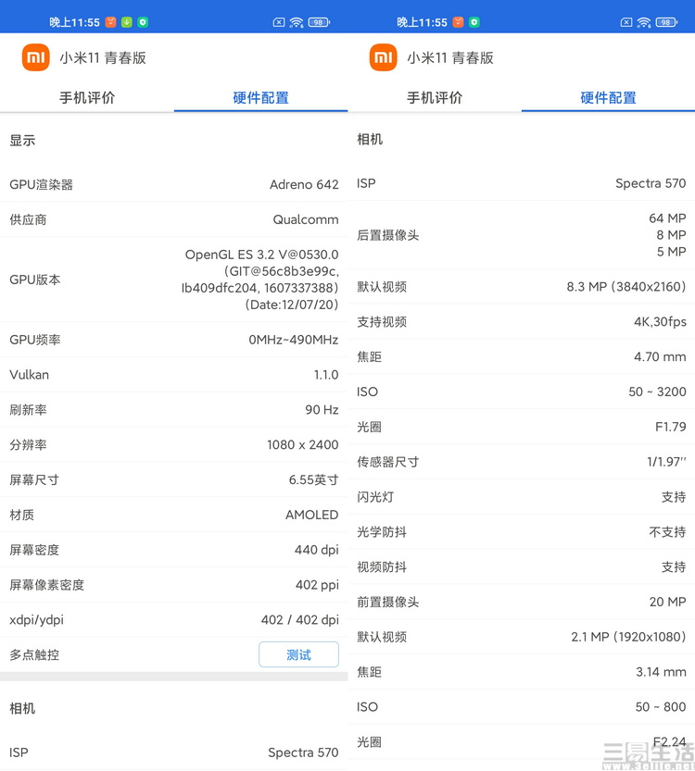Tap the 50 ~ 800 ISO value
This screenshot has width=695, height=771.
(x=661, y=706)
